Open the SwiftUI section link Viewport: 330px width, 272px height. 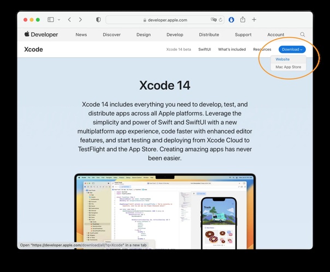click(x=204, y=50)
